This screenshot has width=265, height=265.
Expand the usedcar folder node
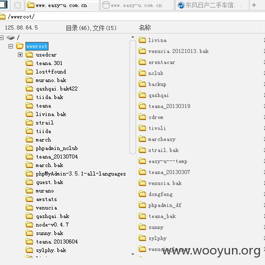coord(20,55)
